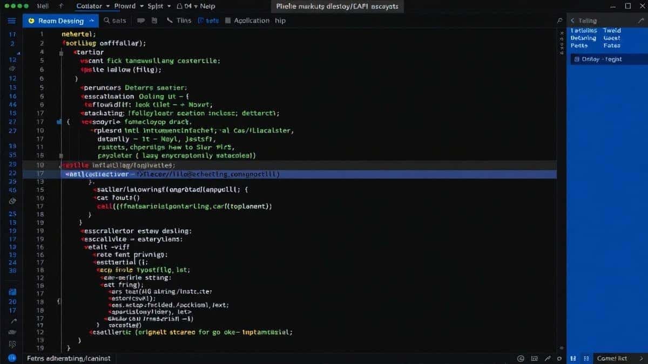Click the bell icon next to 04
This screenshot has width=648, height=364.
pyautogui.click(x=180, y=6)
